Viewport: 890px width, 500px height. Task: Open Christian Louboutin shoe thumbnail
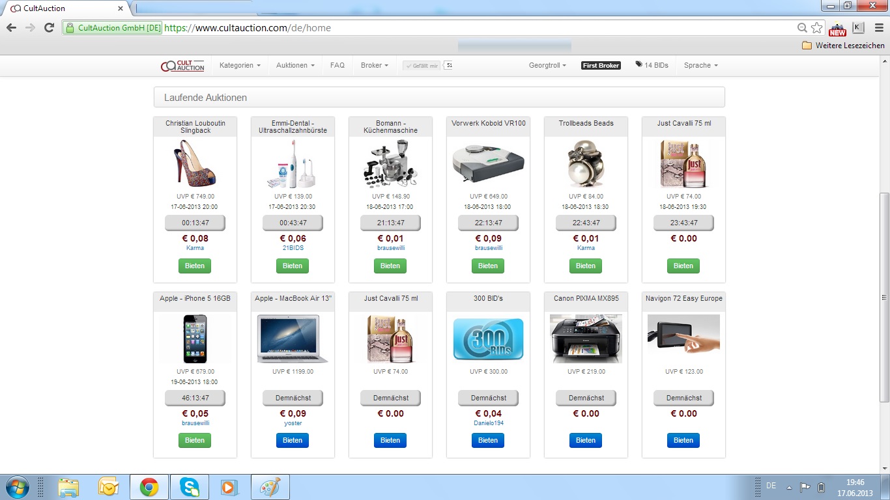tap(194, 163)
